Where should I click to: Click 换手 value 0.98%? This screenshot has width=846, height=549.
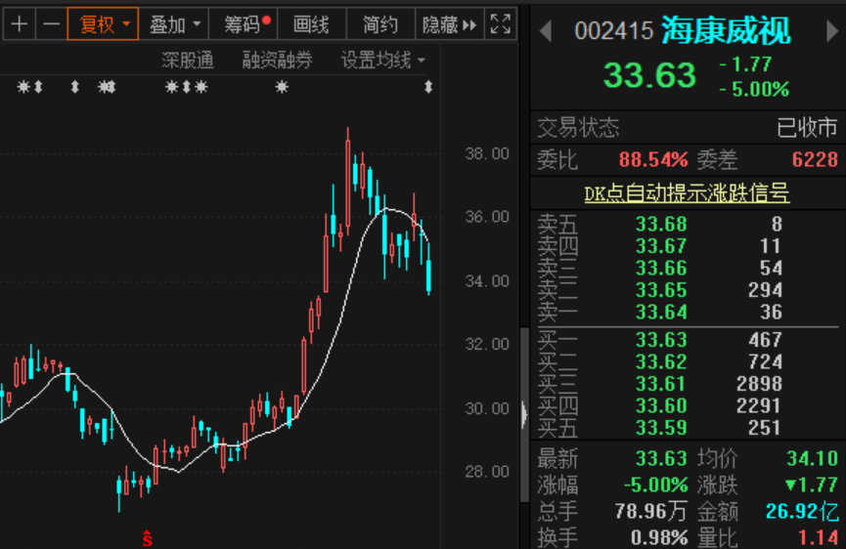tap(659, 537)
